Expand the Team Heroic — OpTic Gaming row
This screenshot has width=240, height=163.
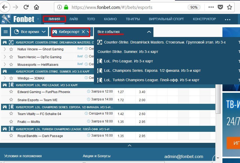[5, 57]
